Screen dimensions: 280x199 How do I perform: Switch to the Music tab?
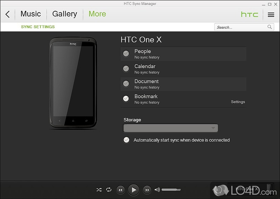31,14
